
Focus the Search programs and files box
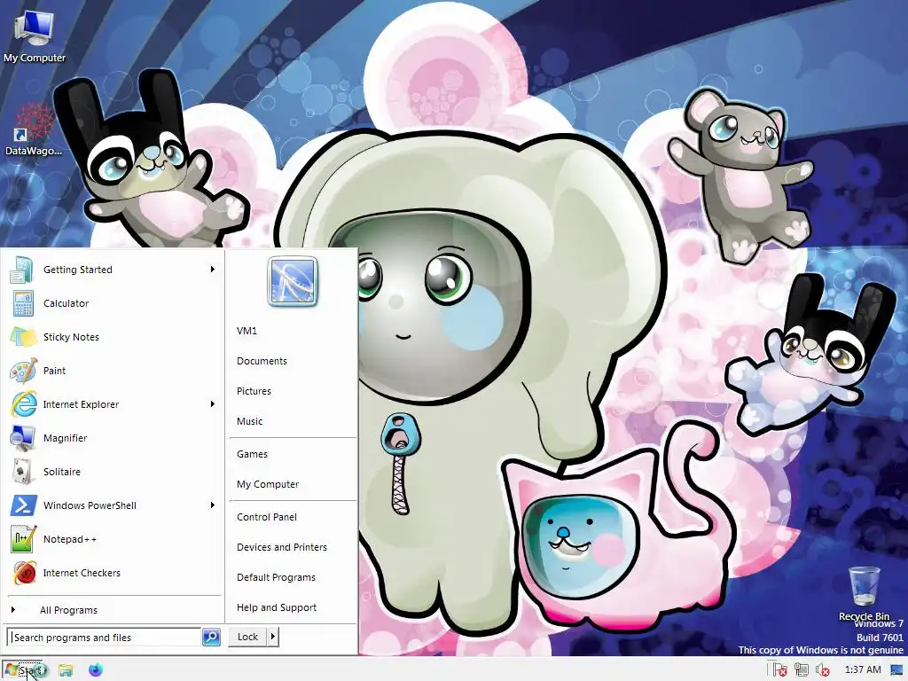point(105,637)
